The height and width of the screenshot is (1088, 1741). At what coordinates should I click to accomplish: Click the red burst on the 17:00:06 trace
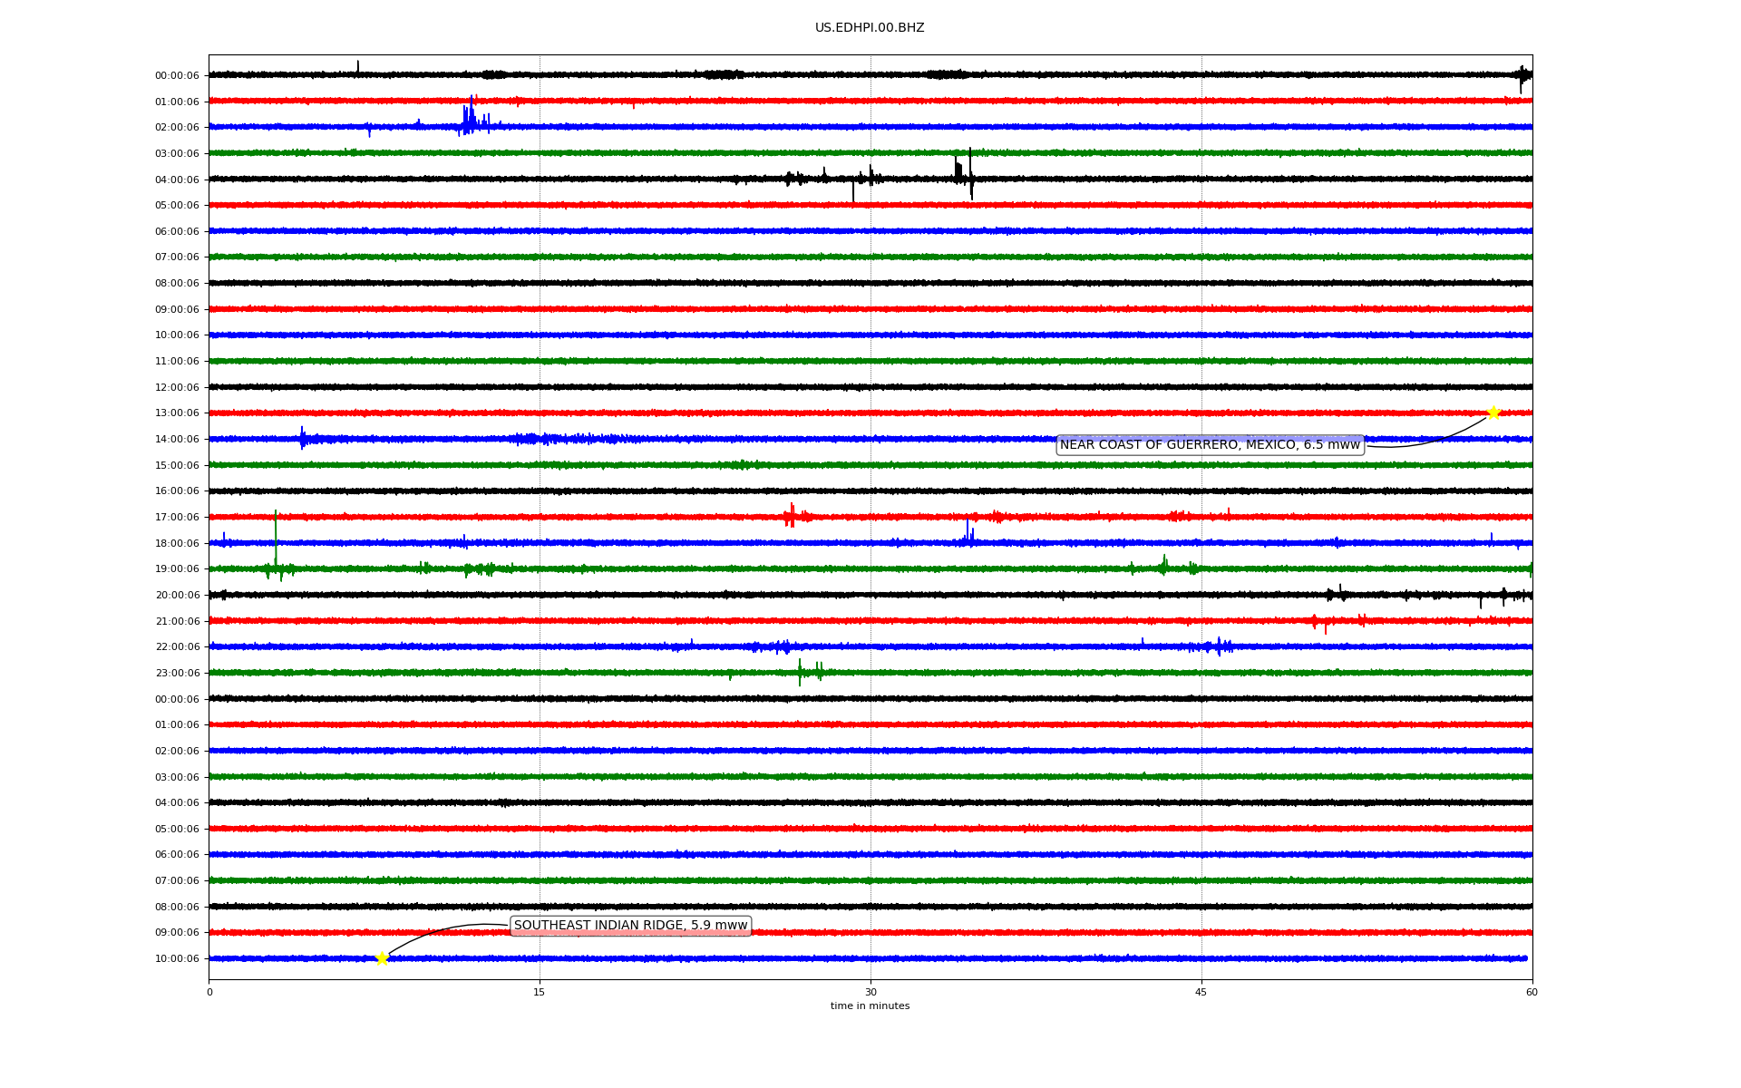tap(791, 516)
